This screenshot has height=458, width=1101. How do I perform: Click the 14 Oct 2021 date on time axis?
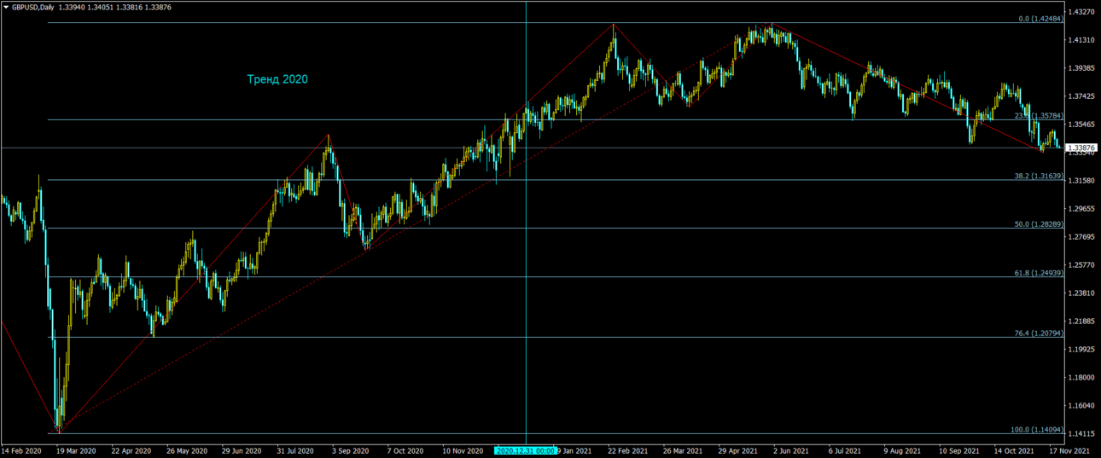1013,450
